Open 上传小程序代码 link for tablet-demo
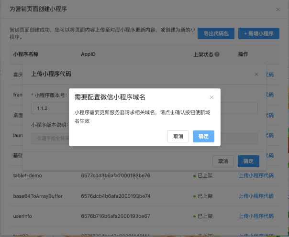 (256, 175)
